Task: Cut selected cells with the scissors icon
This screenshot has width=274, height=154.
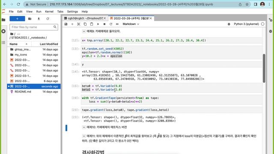Action: pos(79,24)
